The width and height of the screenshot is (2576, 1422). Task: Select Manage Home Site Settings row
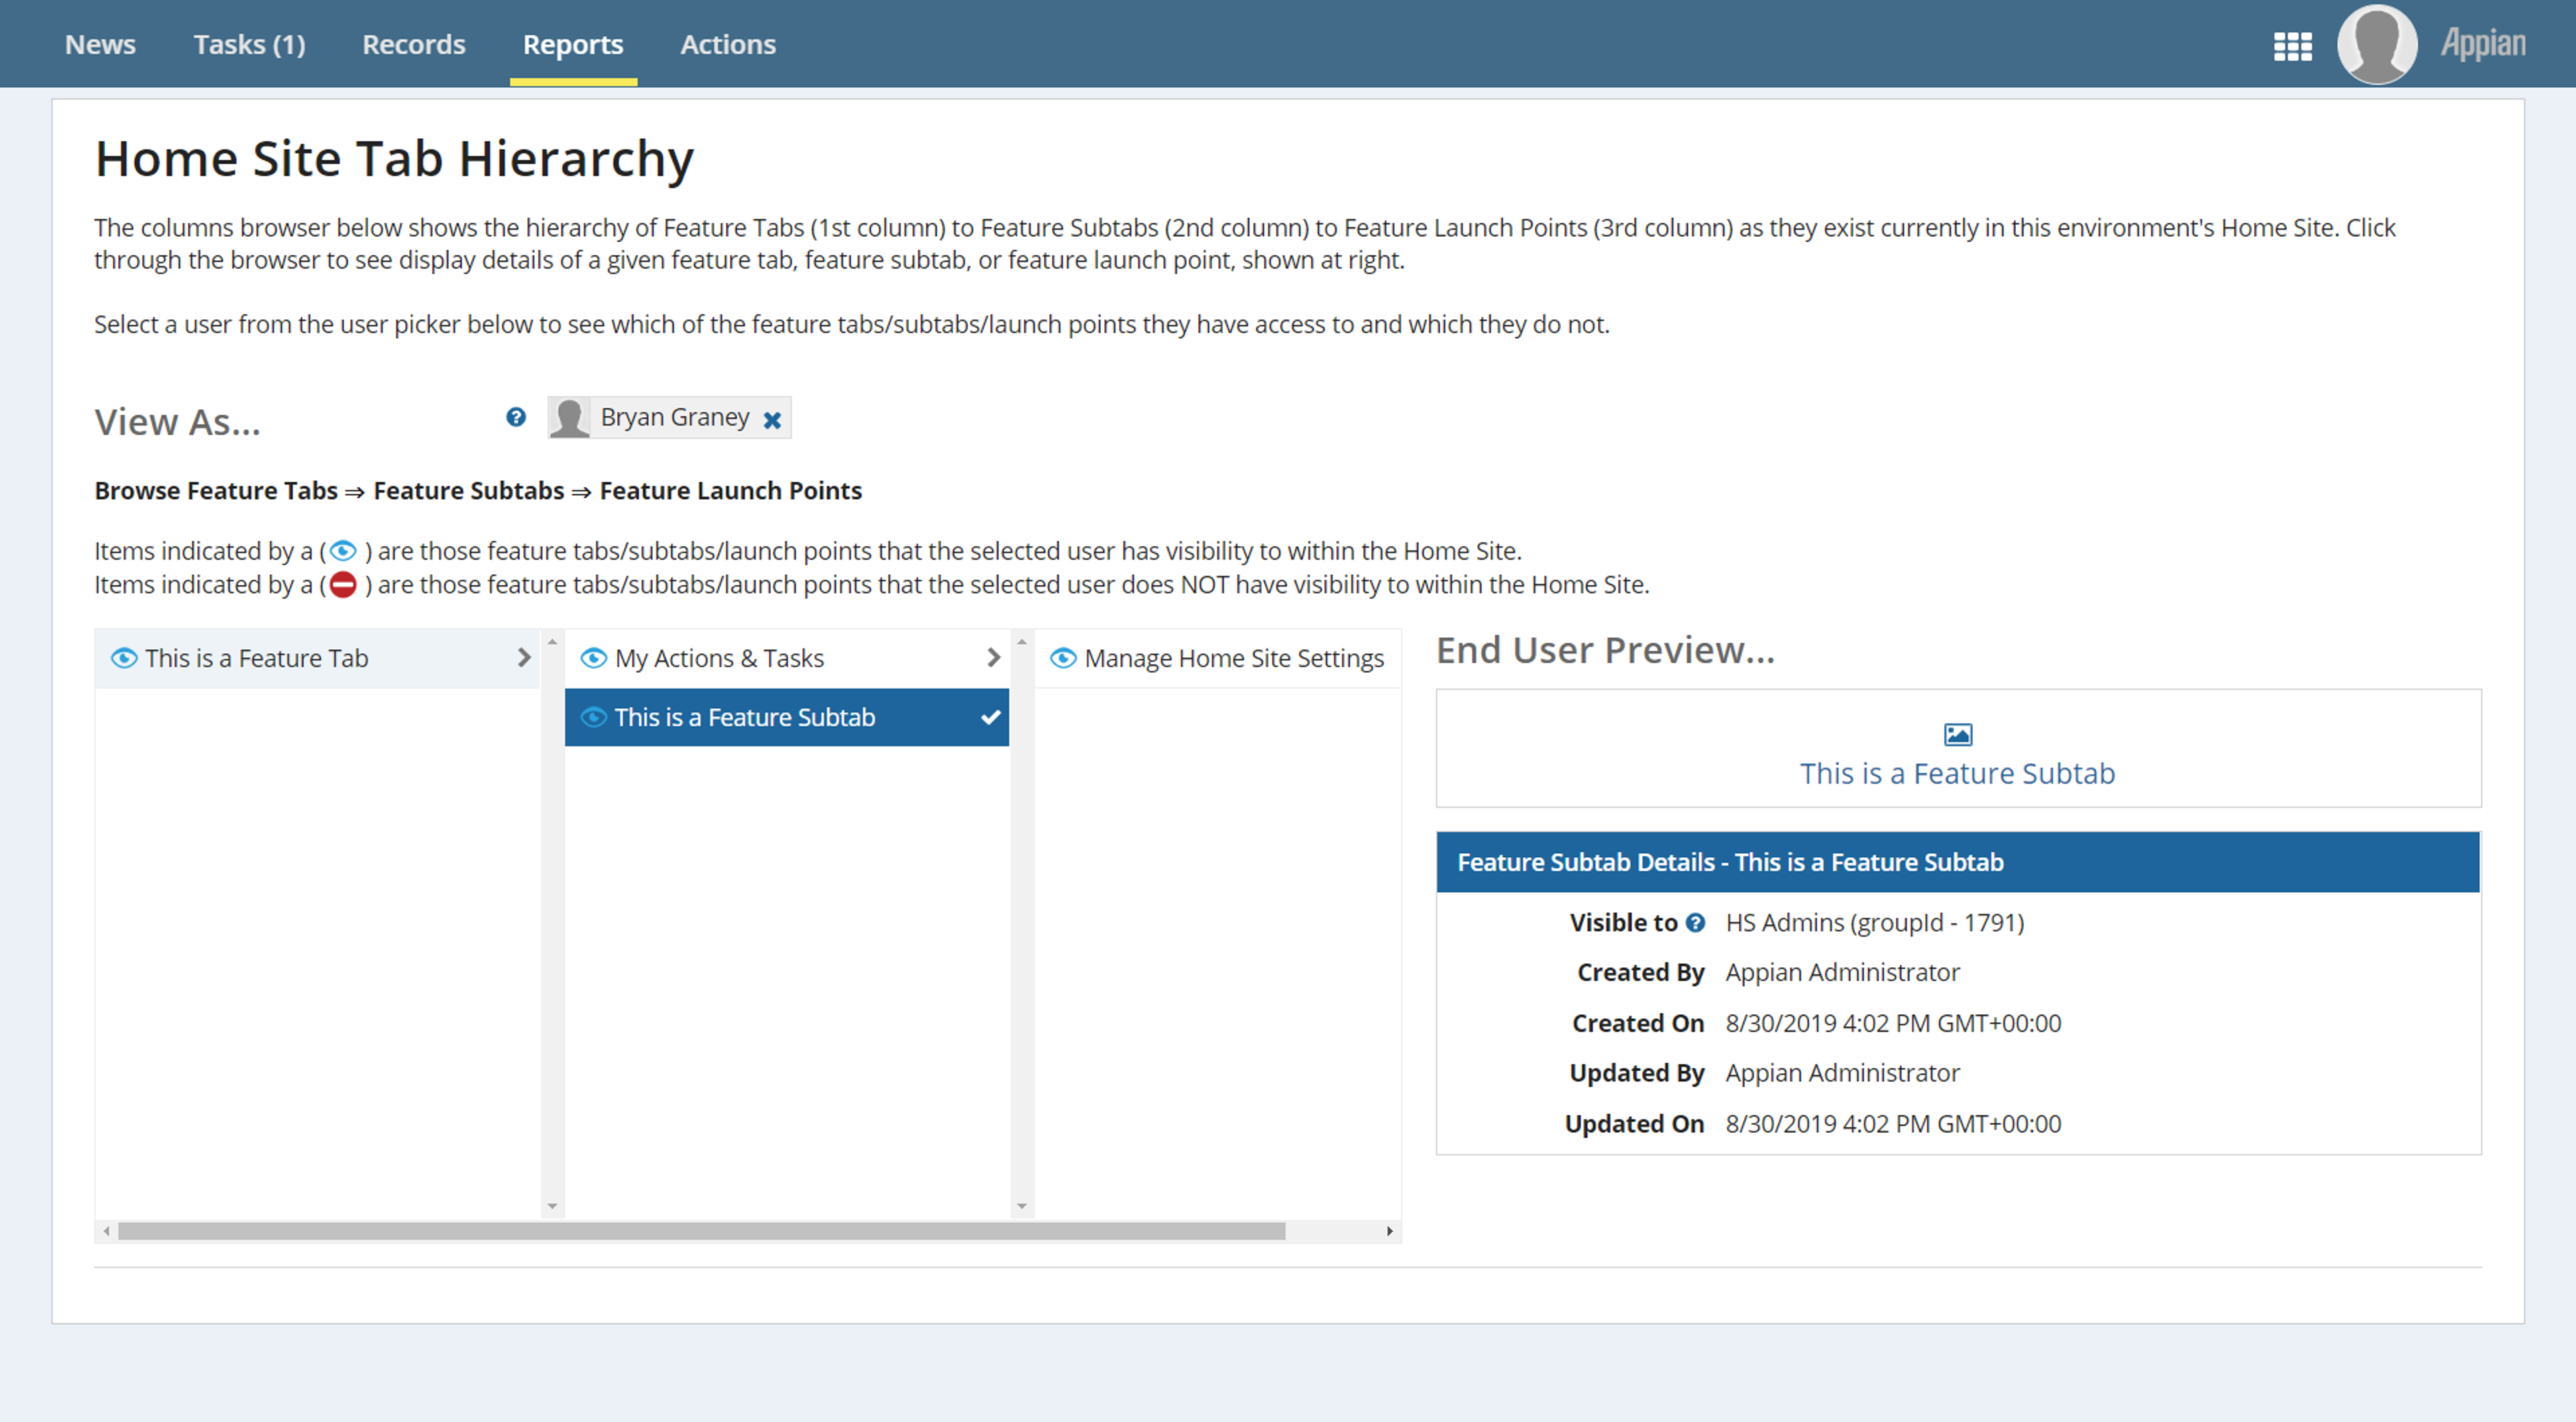(x=1217, y=658)
